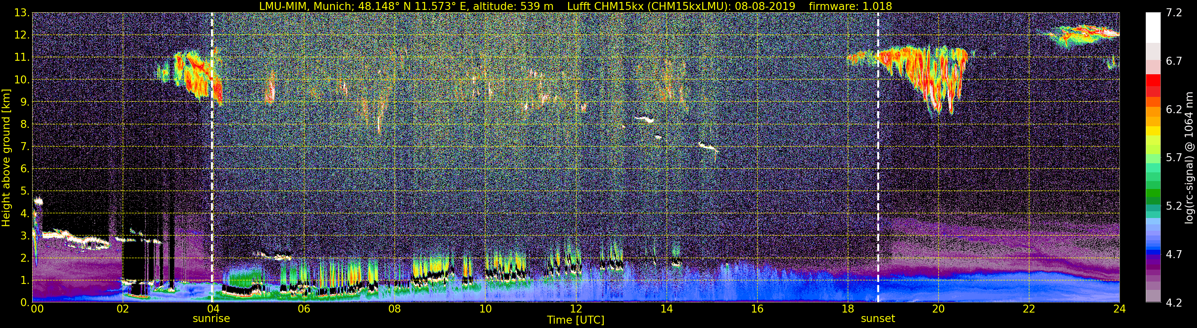Image resolution: width=1197 pixels, height=328 pixels.
Task: Click the 'sunset' label below the axis
Action: [x=878, y=319]
